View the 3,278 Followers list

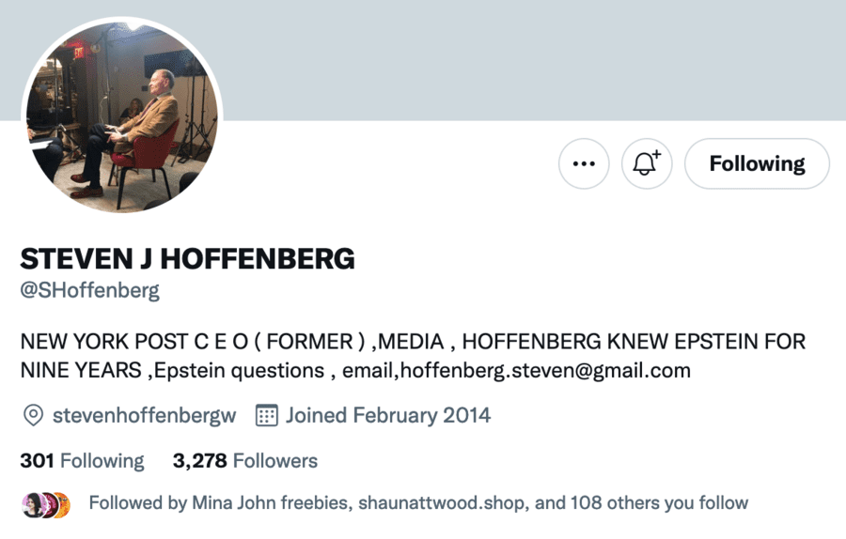245,461
